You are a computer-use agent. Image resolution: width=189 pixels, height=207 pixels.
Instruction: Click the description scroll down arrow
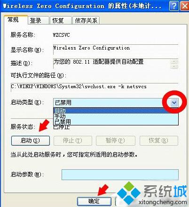coord(174,66)
